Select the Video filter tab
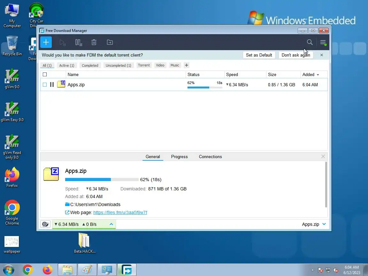The width and height of the screenshot is (368, 276). 160,65
